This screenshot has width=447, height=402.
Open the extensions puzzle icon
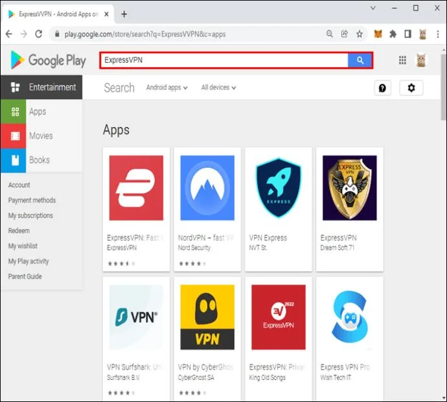click(x=393, y=34)
